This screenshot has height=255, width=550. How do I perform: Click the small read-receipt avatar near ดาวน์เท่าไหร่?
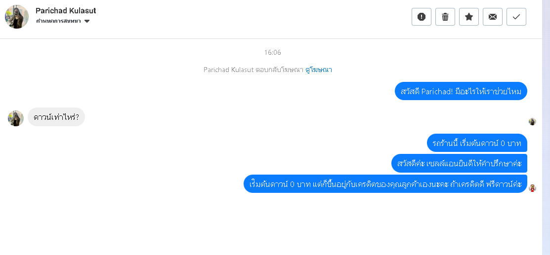(x=532, y=121)
